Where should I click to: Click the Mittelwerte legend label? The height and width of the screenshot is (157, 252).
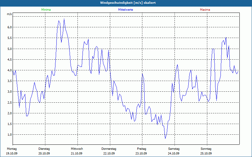[x=125, y=10]
